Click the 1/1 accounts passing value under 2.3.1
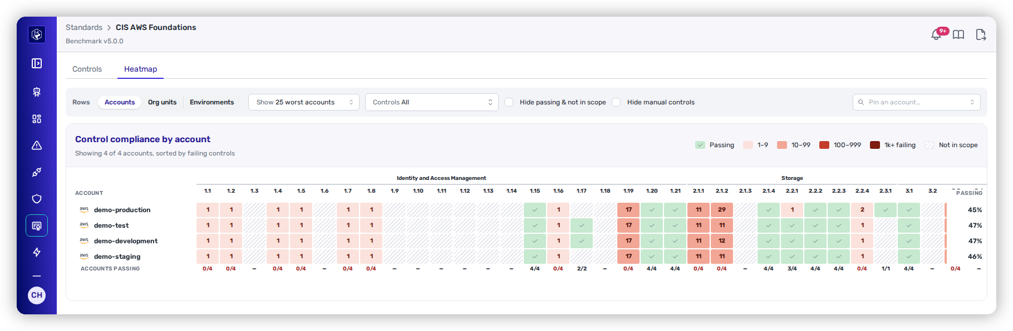The width and height of the screenshot is (1013, 331). click(886, 269)
